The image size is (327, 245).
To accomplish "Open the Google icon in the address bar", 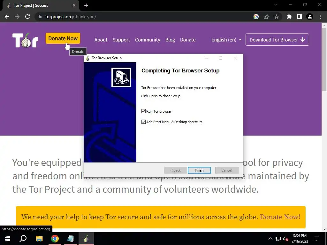I will tap(256, 17).
